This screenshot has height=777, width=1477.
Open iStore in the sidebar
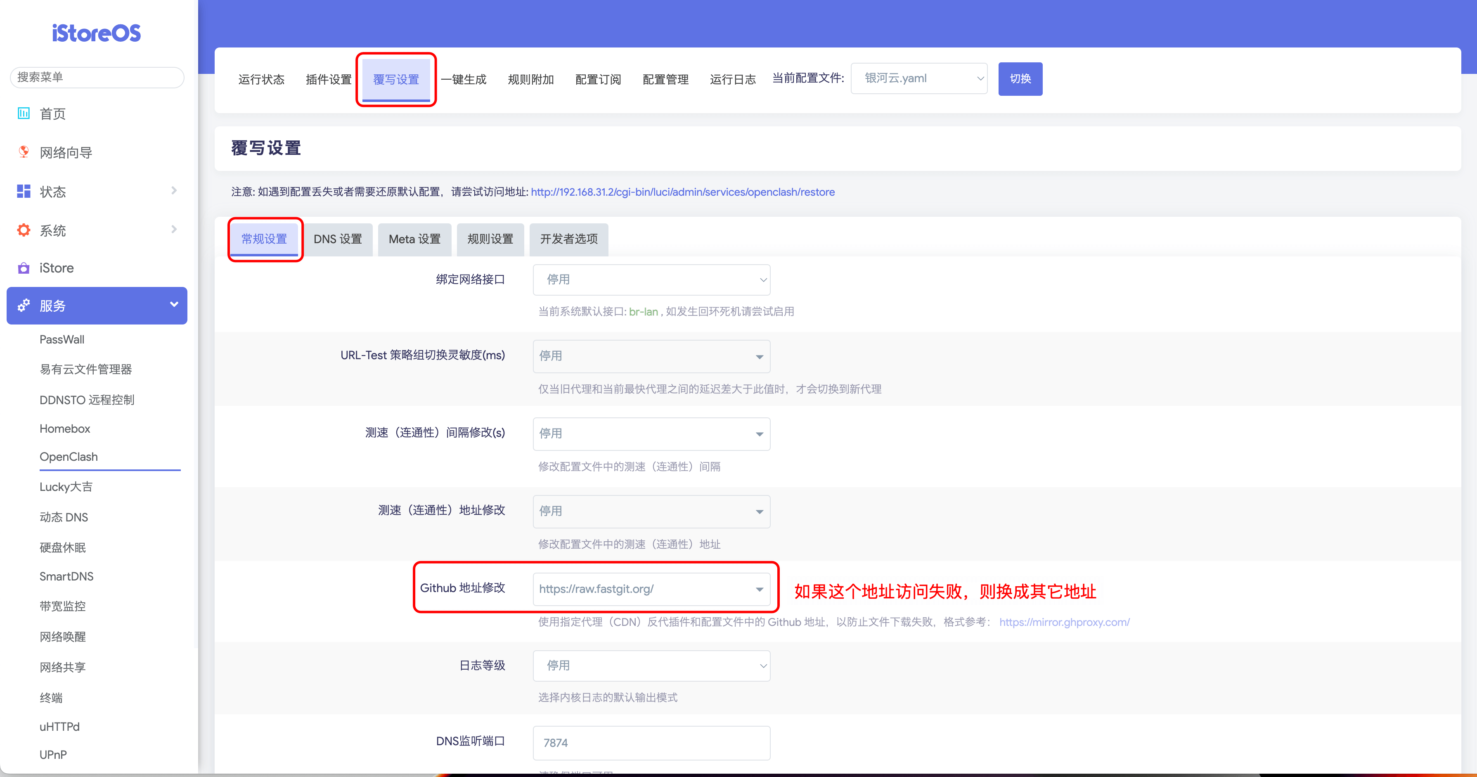[56, 268]
